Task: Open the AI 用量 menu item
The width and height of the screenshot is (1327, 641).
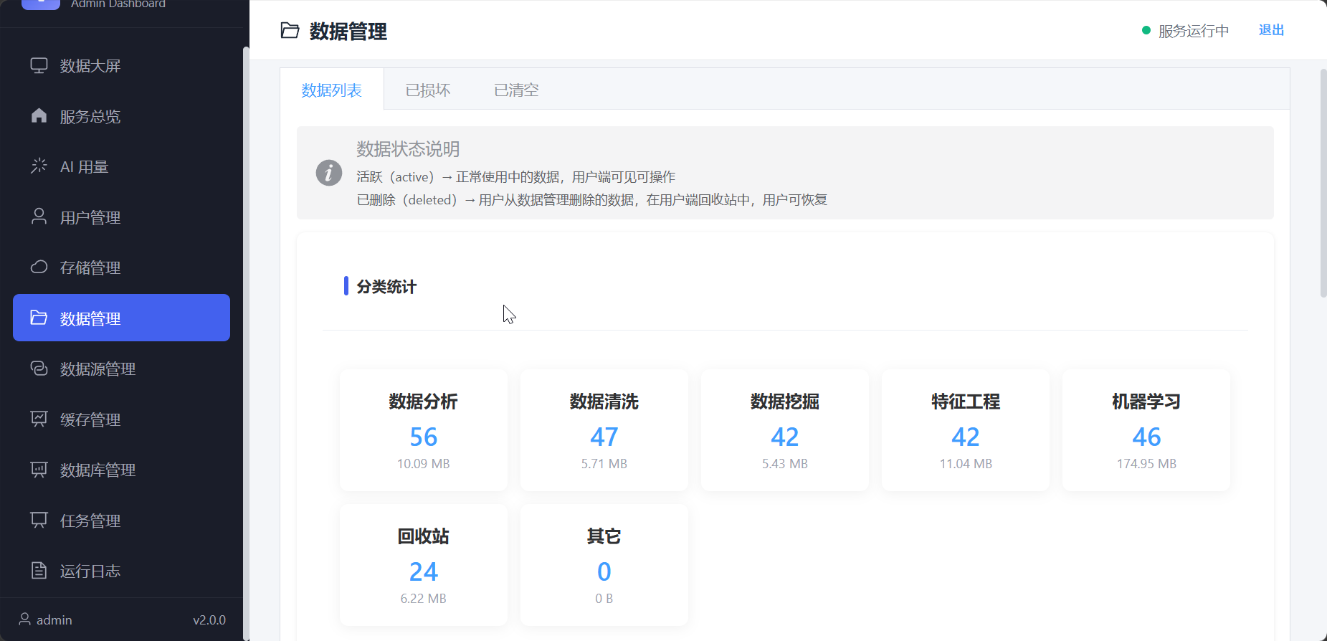Action: [x=121, y=167]
